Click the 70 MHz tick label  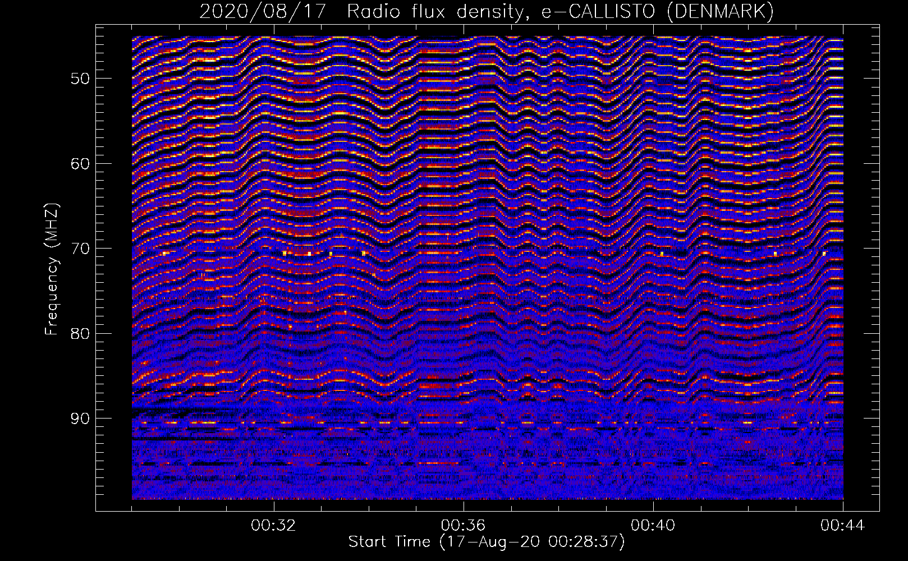(80, 248)
